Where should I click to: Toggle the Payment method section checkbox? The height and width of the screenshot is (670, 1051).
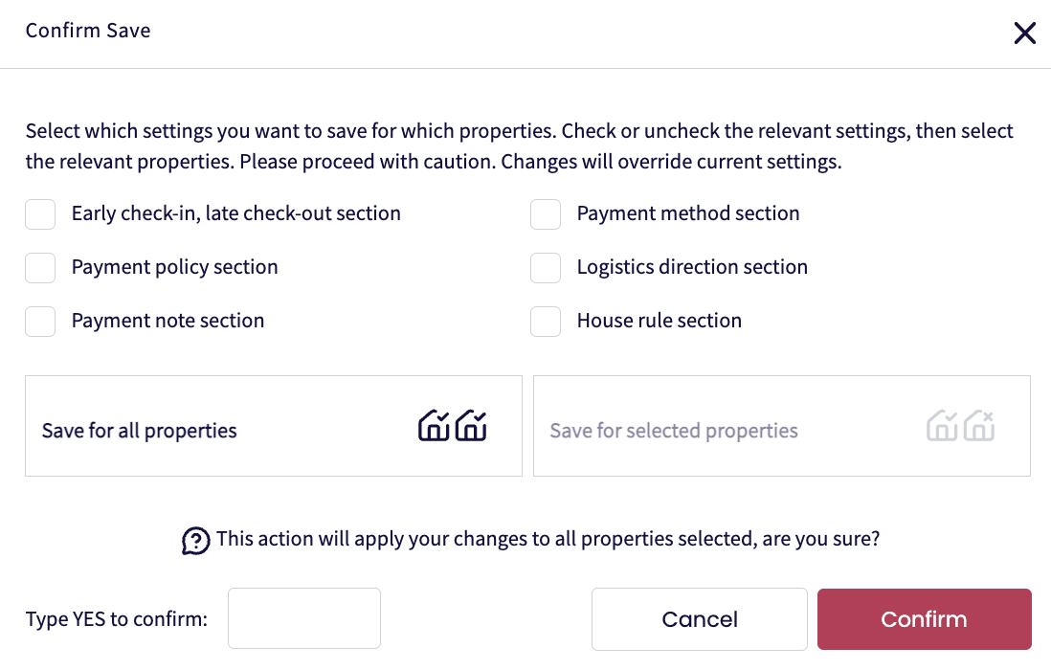click(x=546, y=214)
